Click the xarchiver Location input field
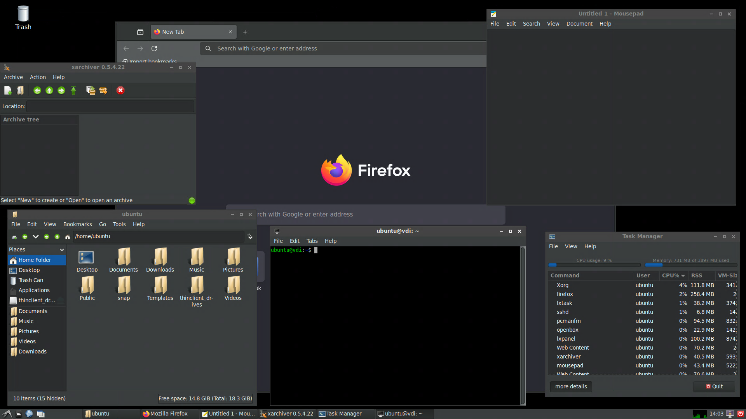The image size is (746, 419). pyautogui.click(x=110, y=106)
